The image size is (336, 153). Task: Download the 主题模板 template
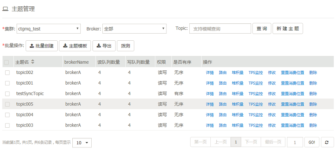click(75, 45)
